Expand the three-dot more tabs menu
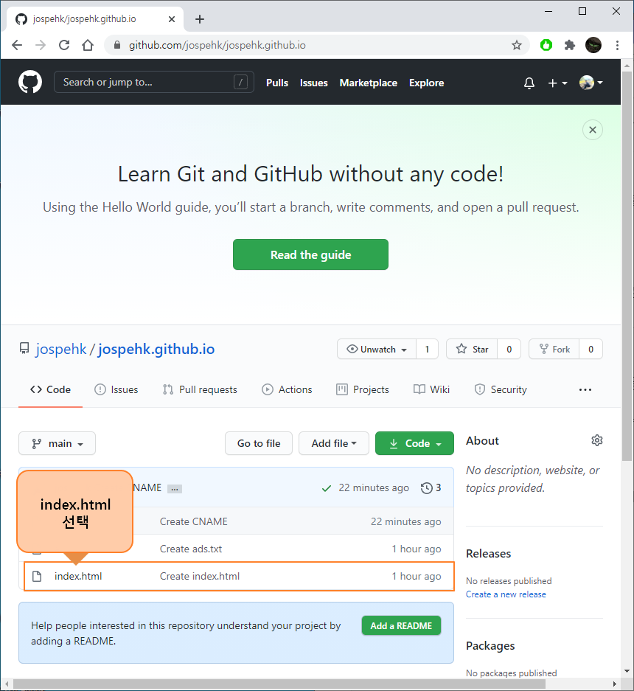This screenshot has height=691, width=634. click(x=585, y=389)
